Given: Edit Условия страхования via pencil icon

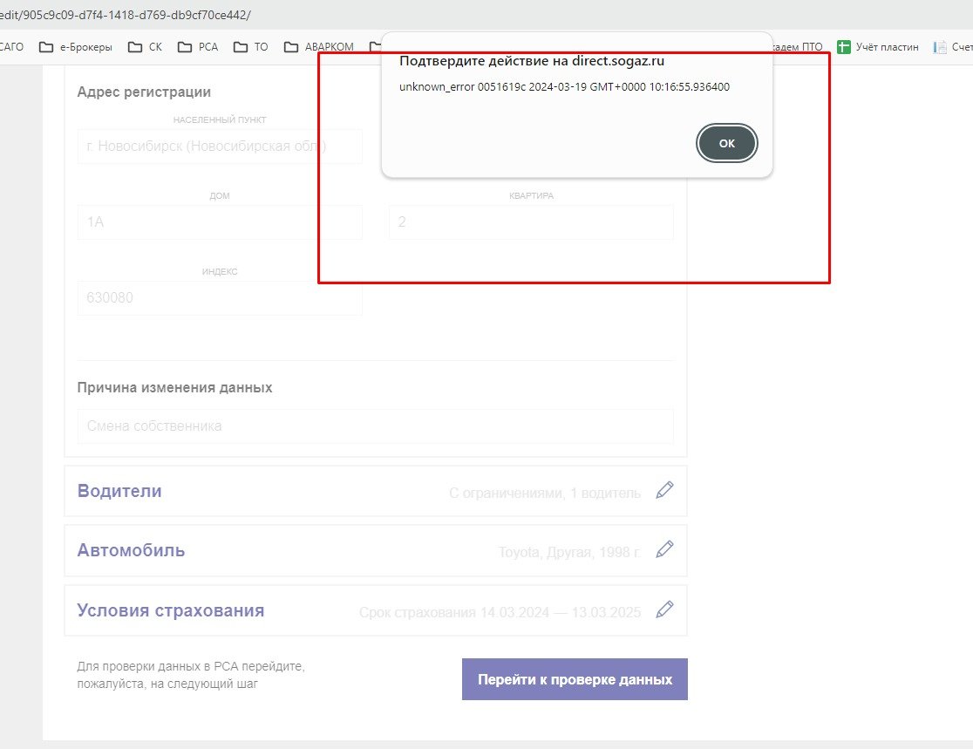Looking at the screenshot, I should [x=664, y=610].
